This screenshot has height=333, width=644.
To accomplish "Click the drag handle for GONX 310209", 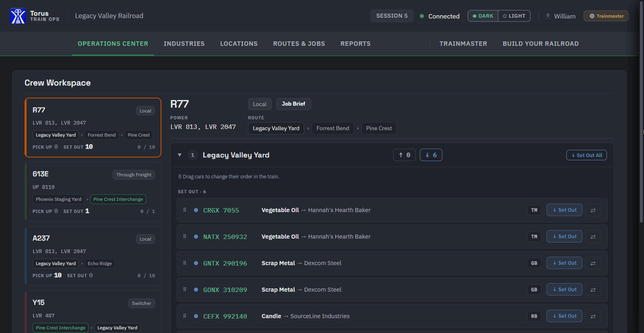I will click(185, 289).
